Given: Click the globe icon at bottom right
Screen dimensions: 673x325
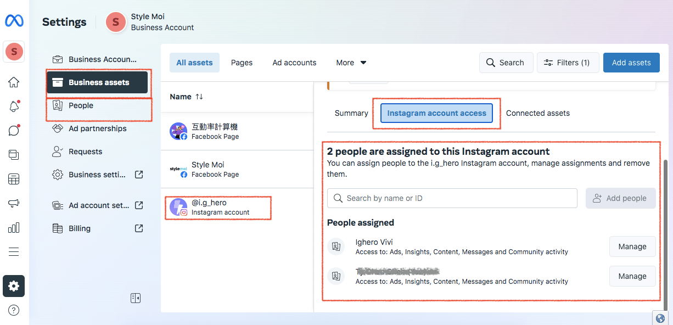Looking at the screenshot, I should [660, 318].
